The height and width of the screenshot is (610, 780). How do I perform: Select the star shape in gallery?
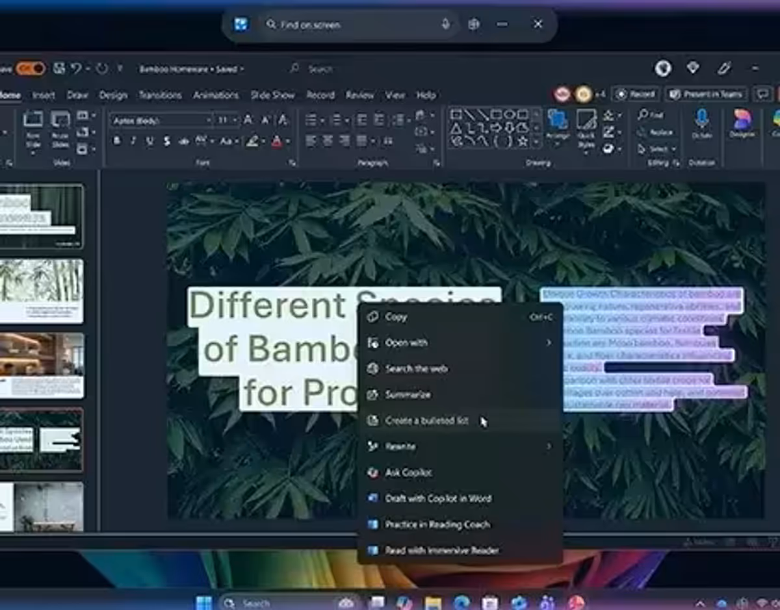coord(522,140)
